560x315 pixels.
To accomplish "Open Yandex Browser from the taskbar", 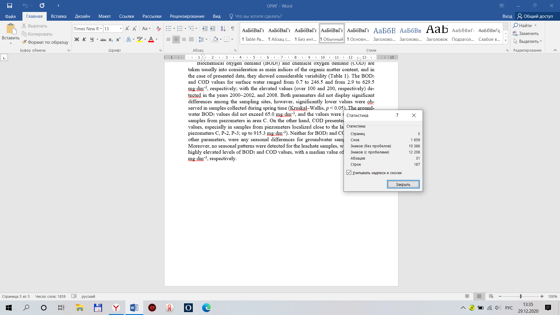I will coord(116,308).
